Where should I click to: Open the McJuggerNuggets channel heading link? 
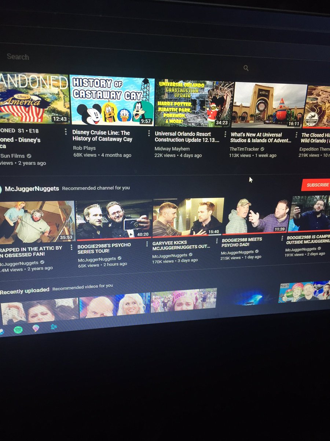click(32, 189)
